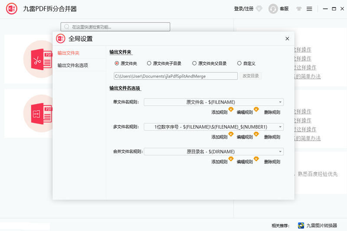This screenshot has width=347, height=231.
Task: Click the 登录/注册 link
Action: tap(243, 9)
